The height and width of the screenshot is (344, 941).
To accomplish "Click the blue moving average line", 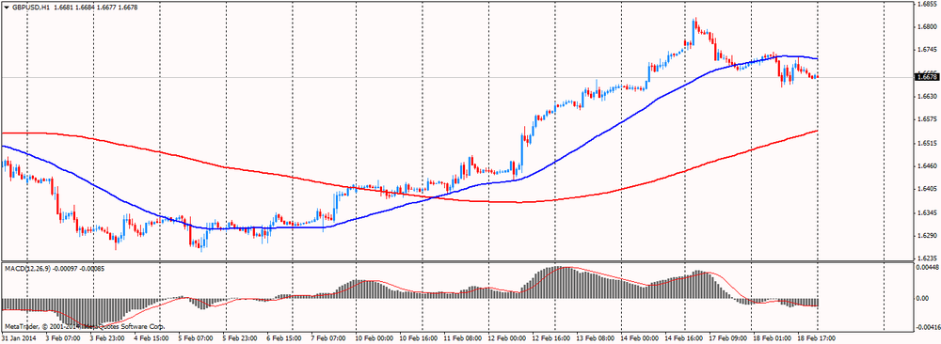I will 600,134.
